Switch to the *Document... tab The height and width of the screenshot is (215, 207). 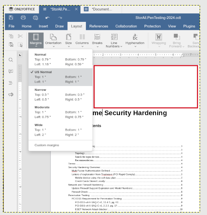pos(101,9)
